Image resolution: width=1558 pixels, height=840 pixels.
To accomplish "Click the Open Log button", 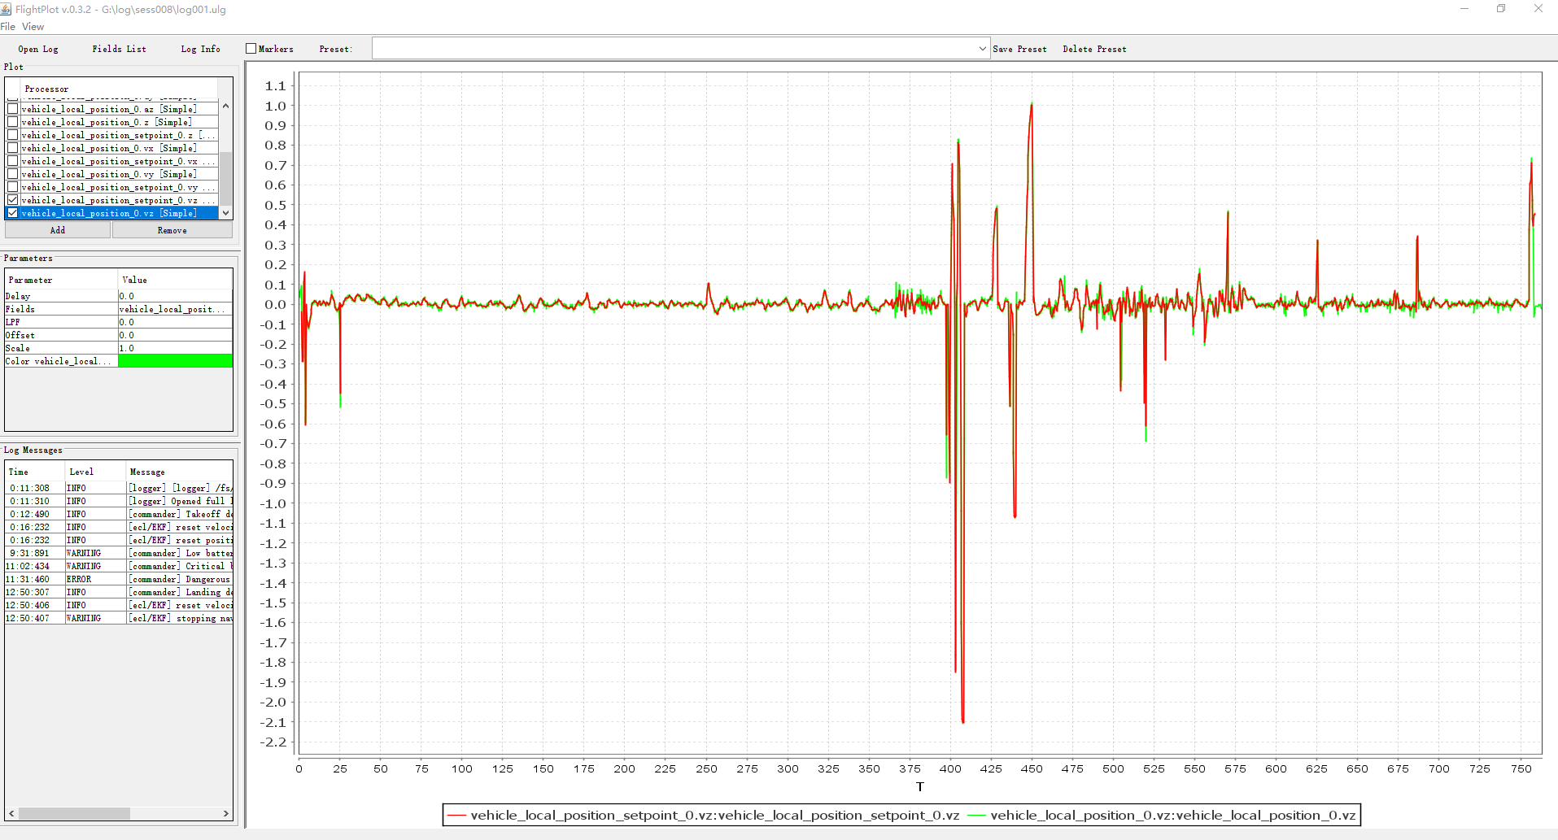I will (38, 49).
